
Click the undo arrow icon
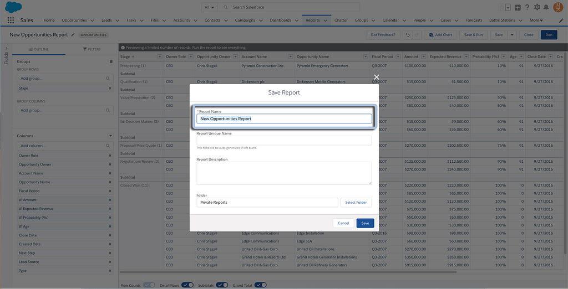408,35
